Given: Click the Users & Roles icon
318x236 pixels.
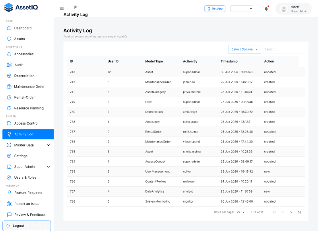Looking at the screenshot, I should (9, 177).
